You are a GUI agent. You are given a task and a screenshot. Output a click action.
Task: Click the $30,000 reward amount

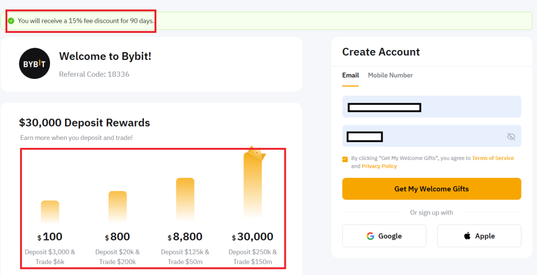pyautogui.click(x=253, y=237)
